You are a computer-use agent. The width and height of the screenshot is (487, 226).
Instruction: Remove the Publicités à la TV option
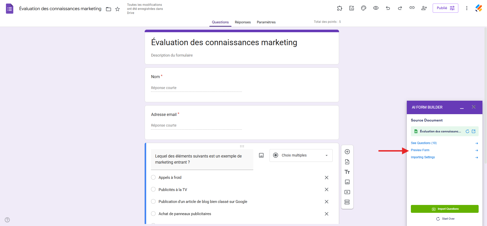pos(327,189)
